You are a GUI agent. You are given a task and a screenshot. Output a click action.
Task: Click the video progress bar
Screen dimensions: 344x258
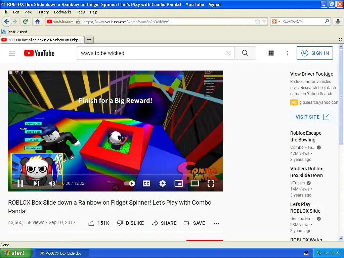116,175
